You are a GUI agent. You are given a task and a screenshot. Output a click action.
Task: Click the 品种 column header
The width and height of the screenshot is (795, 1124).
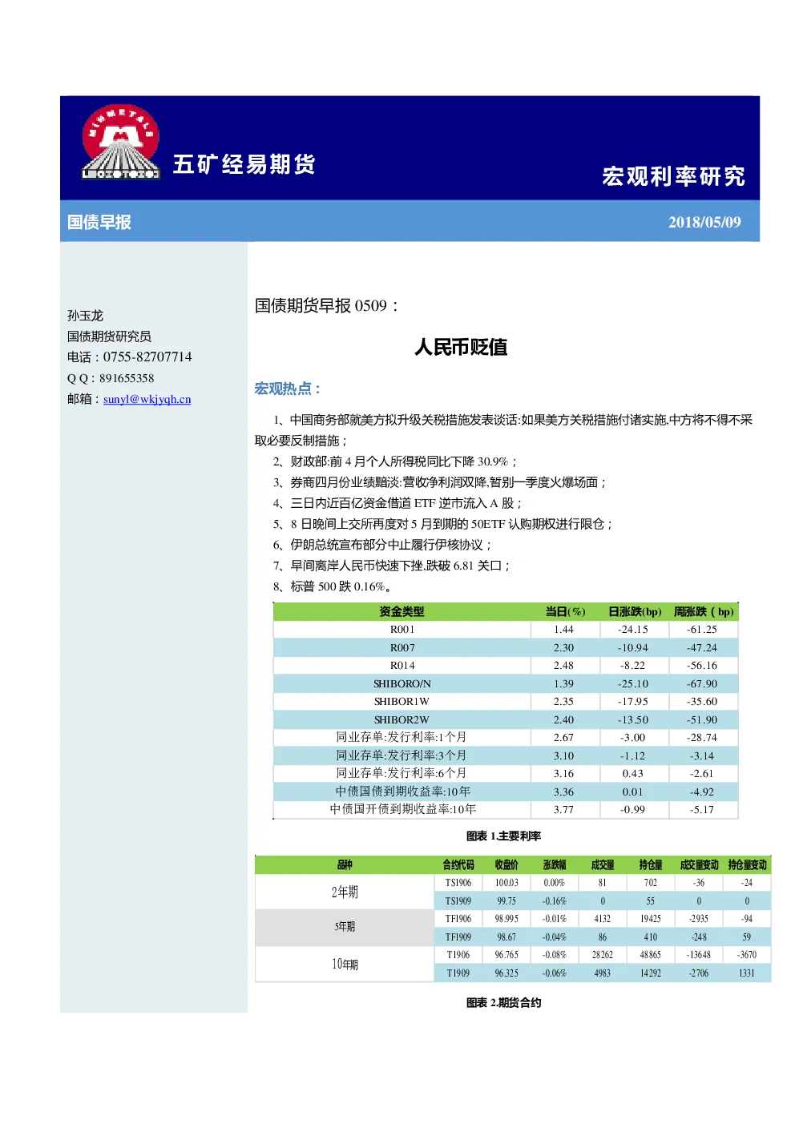pyautogui.click(x=345, y=864)
